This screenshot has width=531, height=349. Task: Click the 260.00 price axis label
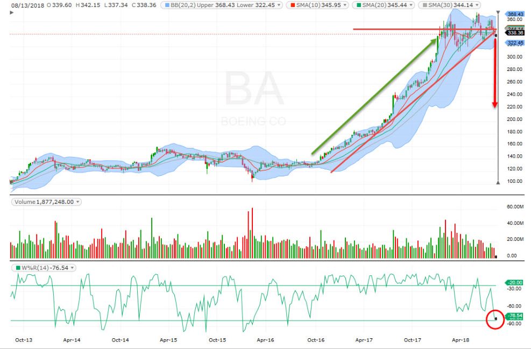(514, 82)
